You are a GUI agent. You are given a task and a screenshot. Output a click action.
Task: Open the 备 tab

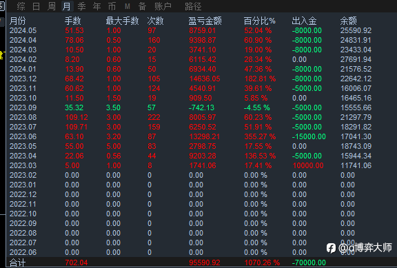pyautogui.click(x=142, y=6)
